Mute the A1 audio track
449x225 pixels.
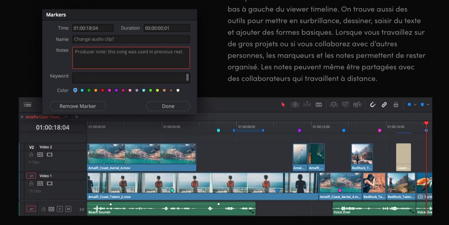[x=68, y=209]
